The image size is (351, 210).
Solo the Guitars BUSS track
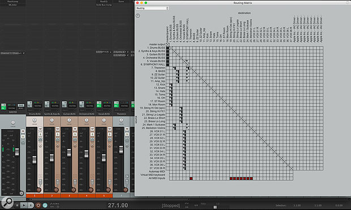pyautogui.click(x=75, y=134)
